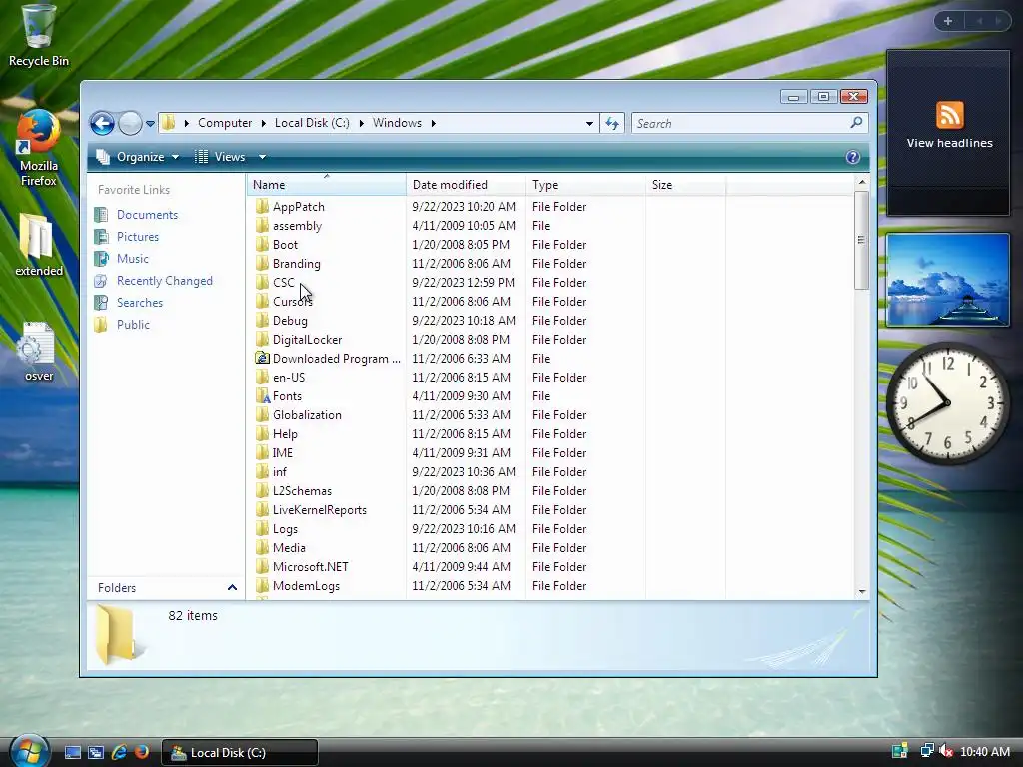Screen dimensions: 1023x767
Task: Click the file list scrollbar down arrow
Action: click(862, 591)
